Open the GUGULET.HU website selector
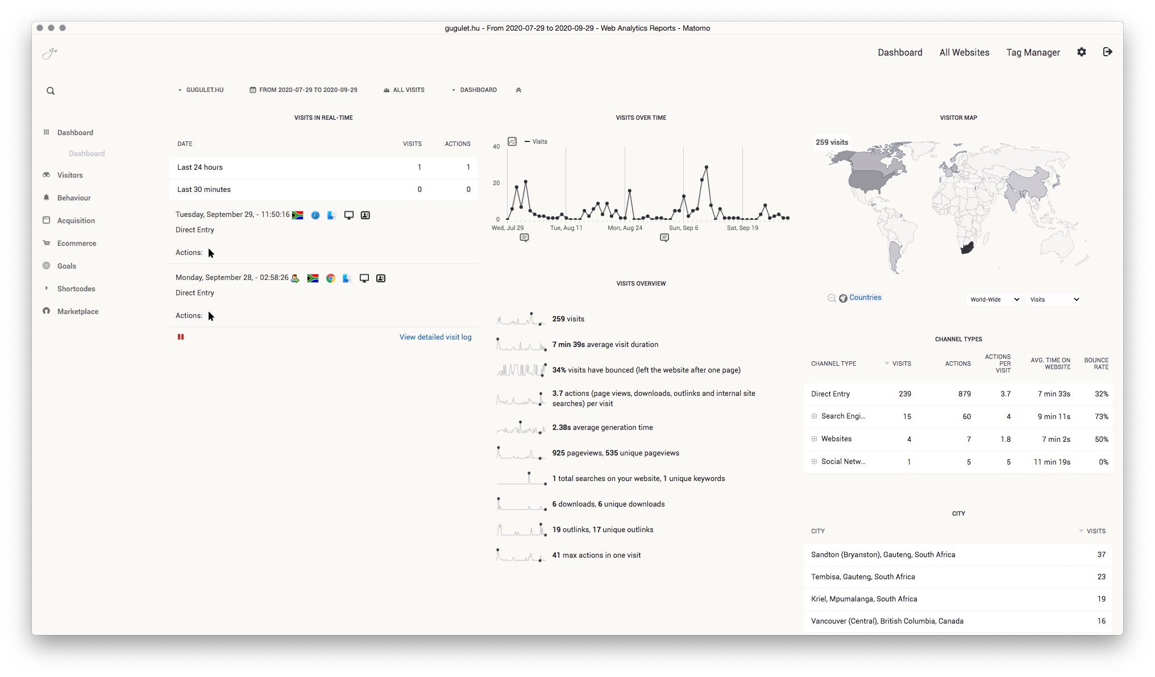Image resolution: width=1155 pixels, height=677 pixels. click(201, 90)
